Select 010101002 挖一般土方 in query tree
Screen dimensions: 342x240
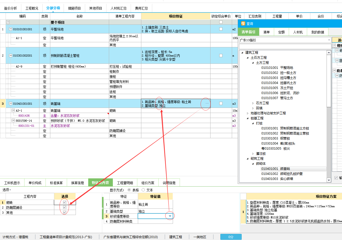[279, 73]
